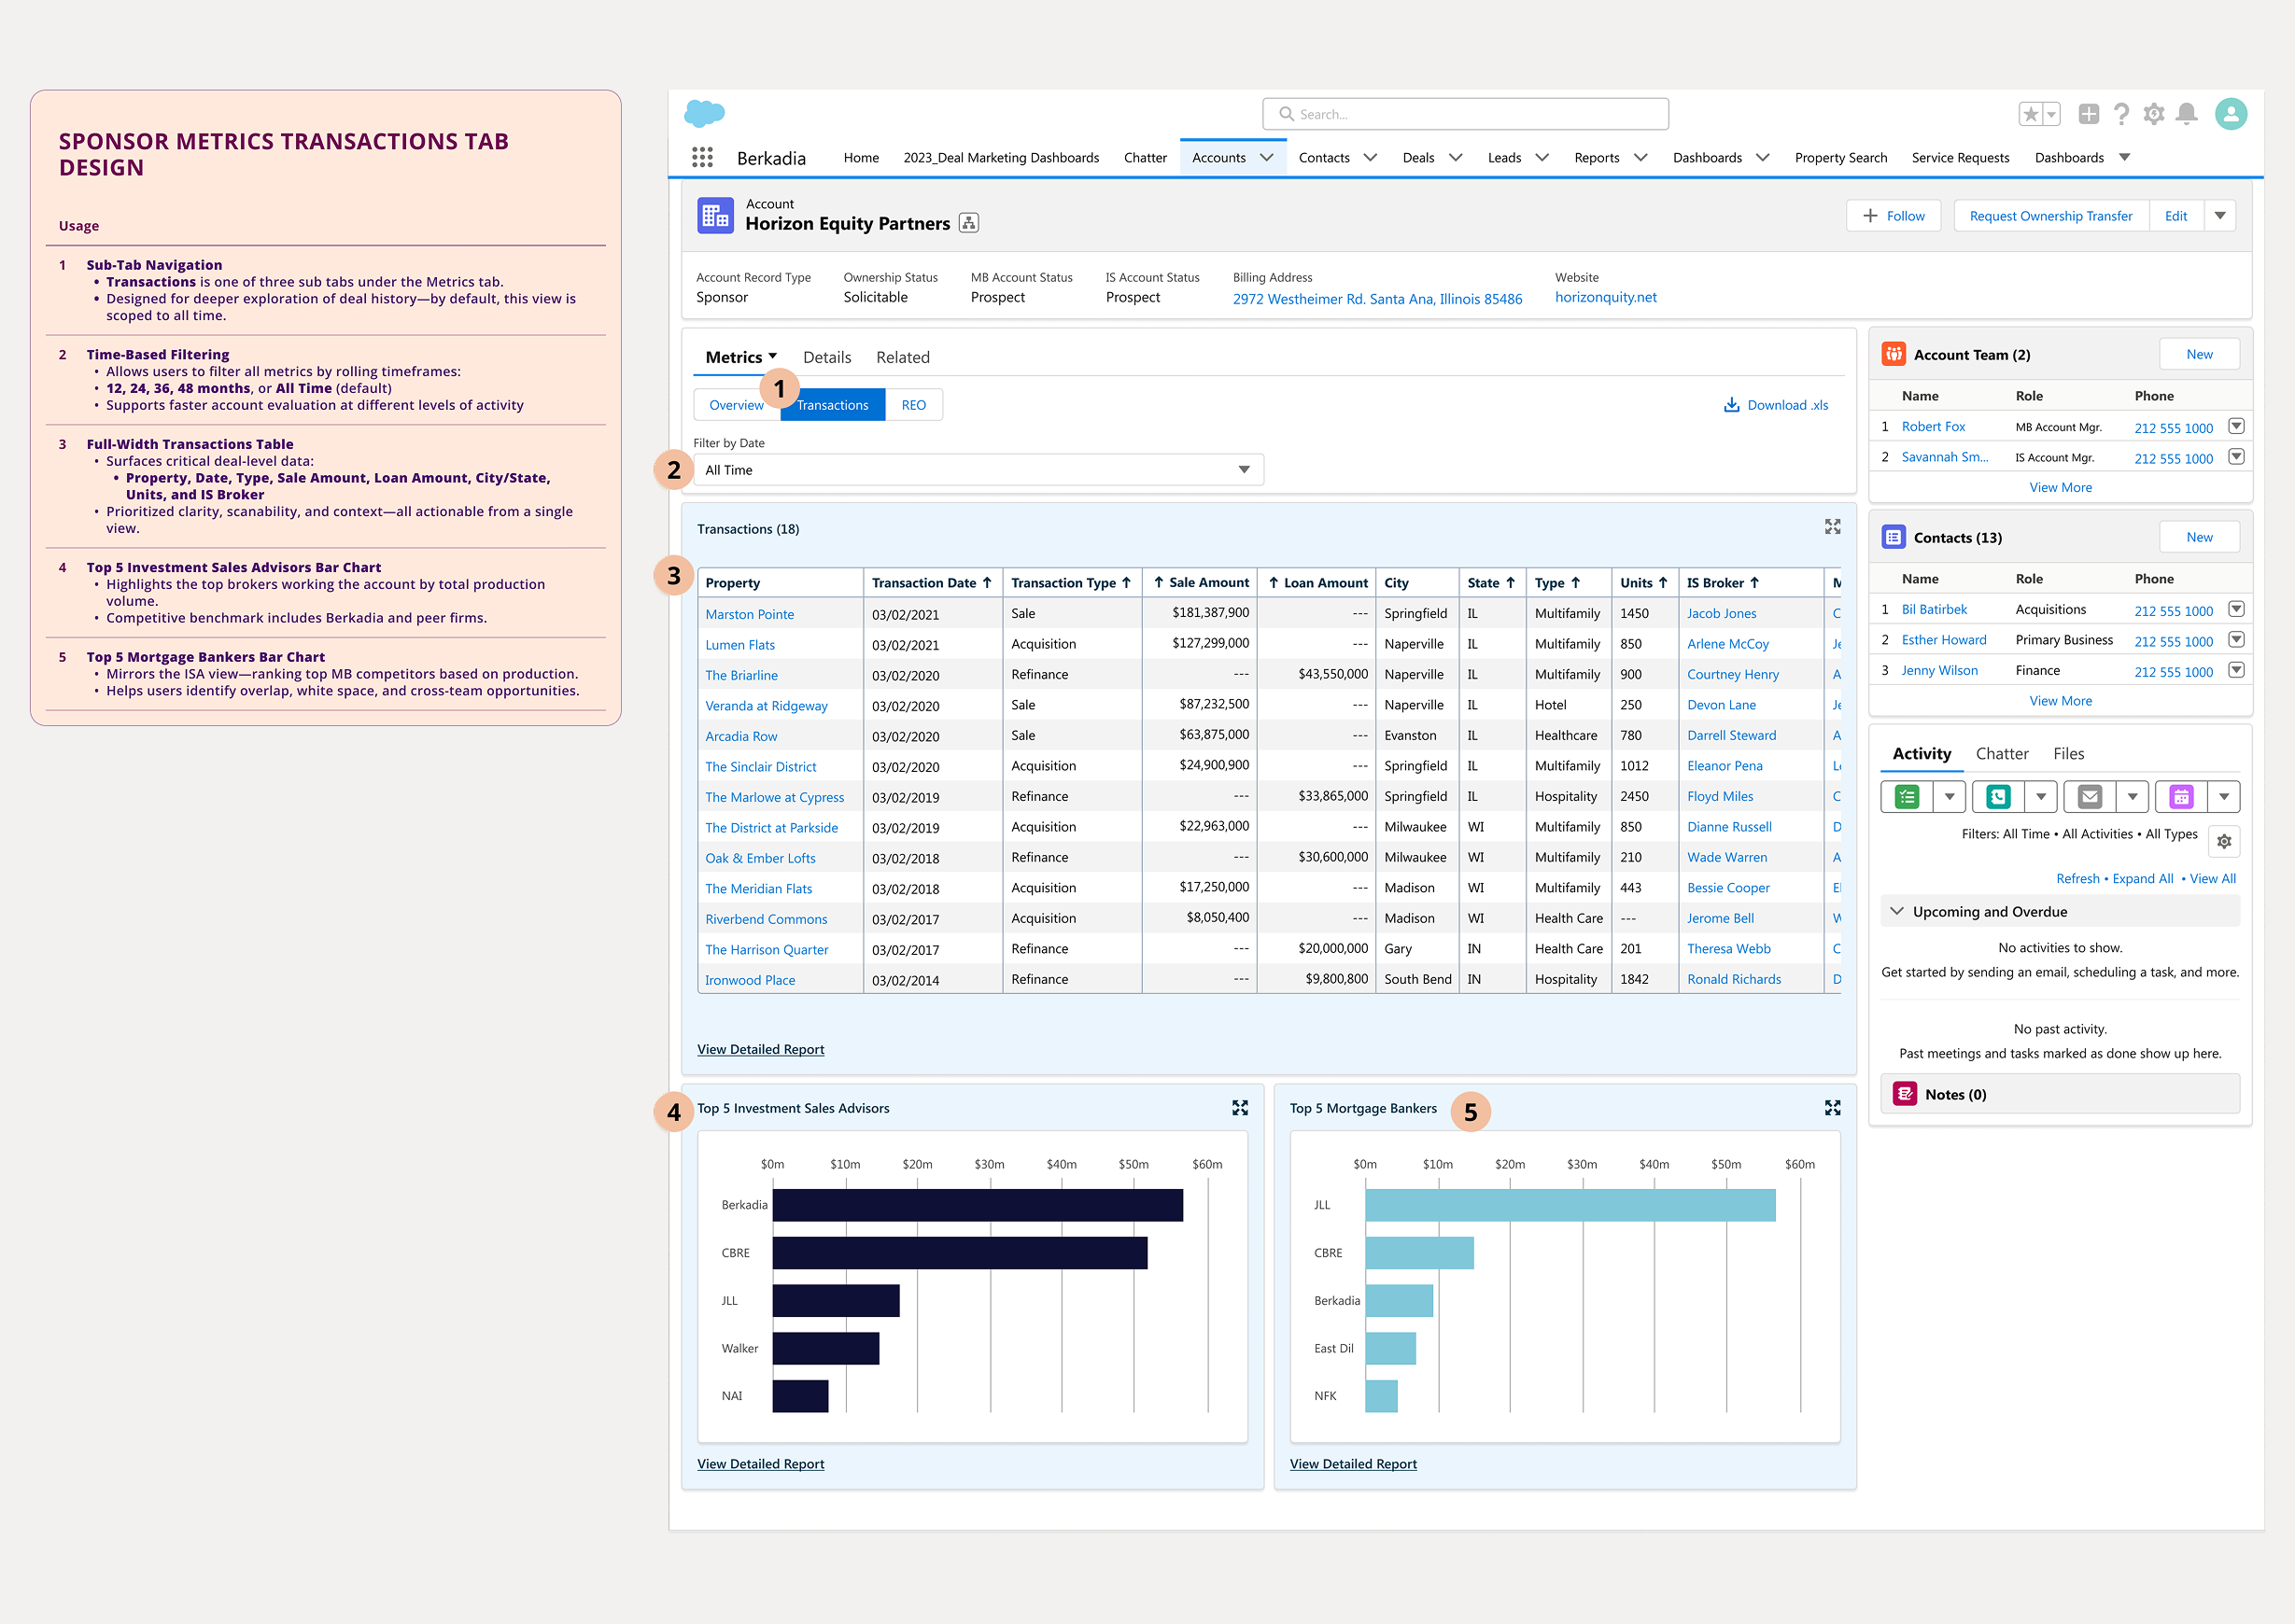Expand the Top 5 Investment Sales Advisors chart
The width and height of the screenshot is (2295, 1624).
(x=1240, y=1108)
